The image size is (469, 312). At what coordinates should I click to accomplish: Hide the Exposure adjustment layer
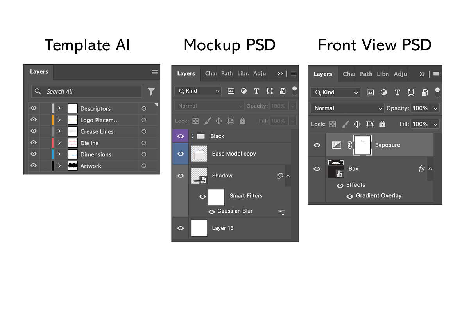coord(317,145)
